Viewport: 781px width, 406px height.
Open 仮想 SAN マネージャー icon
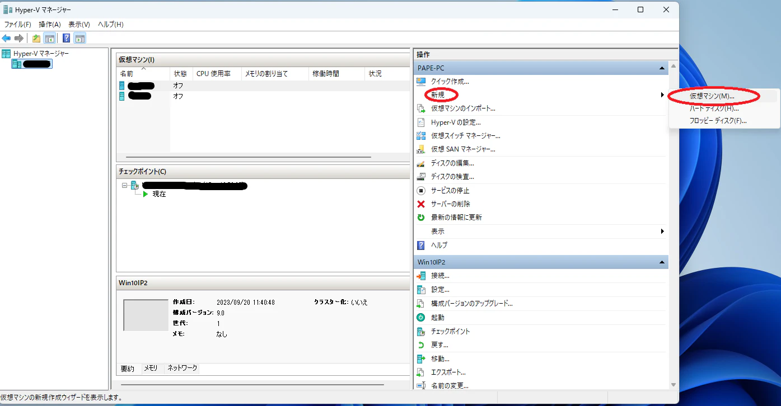pyautogui.click(x=420, y=149)
